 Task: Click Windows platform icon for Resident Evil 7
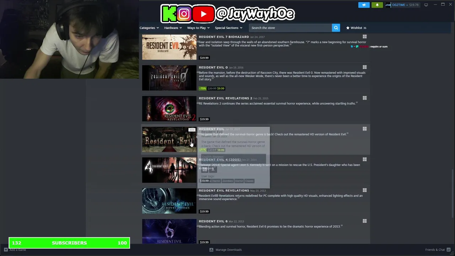click(x=364, y=37)
